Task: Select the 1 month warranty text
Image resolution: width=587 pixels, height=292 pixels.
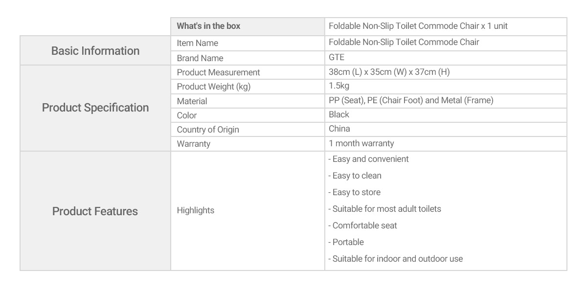Action: tap(361, 143)
